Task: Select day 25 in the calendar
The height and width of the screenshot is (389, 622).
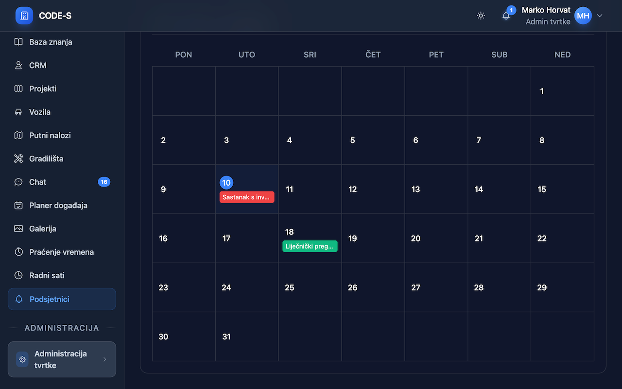Action: click(x=290, y=287)
